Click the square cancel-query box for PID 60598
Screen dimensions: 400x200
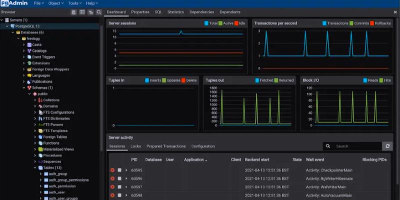pyautogui.click(x=119, y=195)
